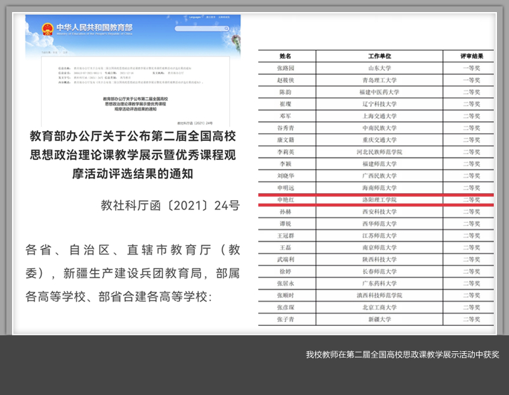The height and width of the screenshot is (395, 509).
Task: Click the 山东大学 cell in the first row
Action: [x=382, y=68]
